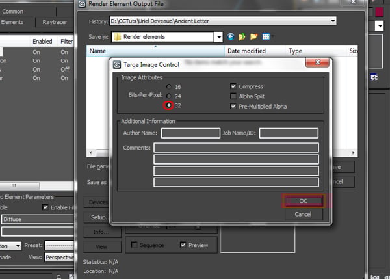This screenshot has width=390, height=279.
Task: Click the Render Element Output File app icon
Action: (x=82, y=4)
